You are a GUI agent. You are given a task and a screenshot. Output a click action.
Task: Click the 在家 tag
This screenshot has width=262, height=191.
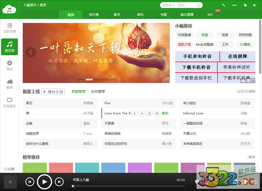225,35
